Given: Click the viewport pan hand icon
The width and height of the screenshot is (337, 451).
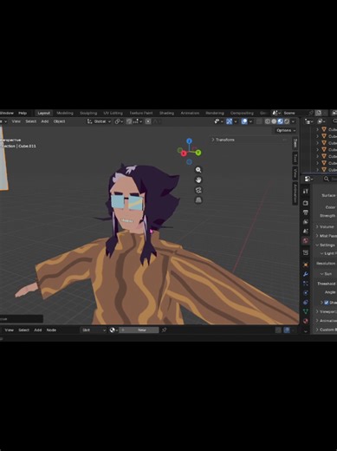Looking at the screenshot, I should pos(198,180).
